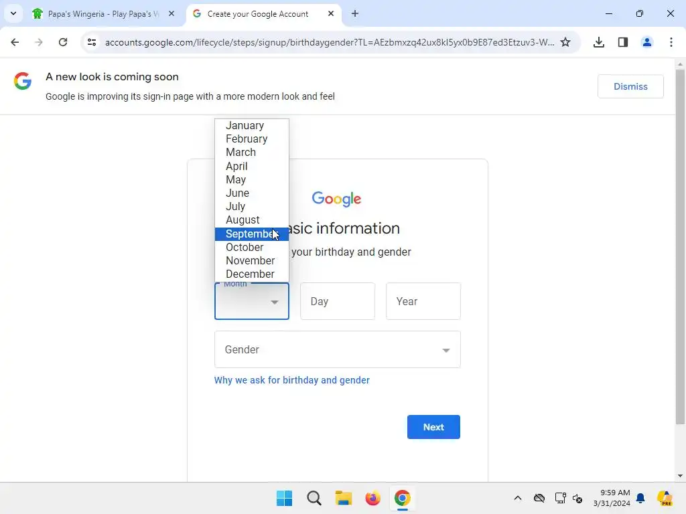Dismiss the new look banner

coord(630,86)
